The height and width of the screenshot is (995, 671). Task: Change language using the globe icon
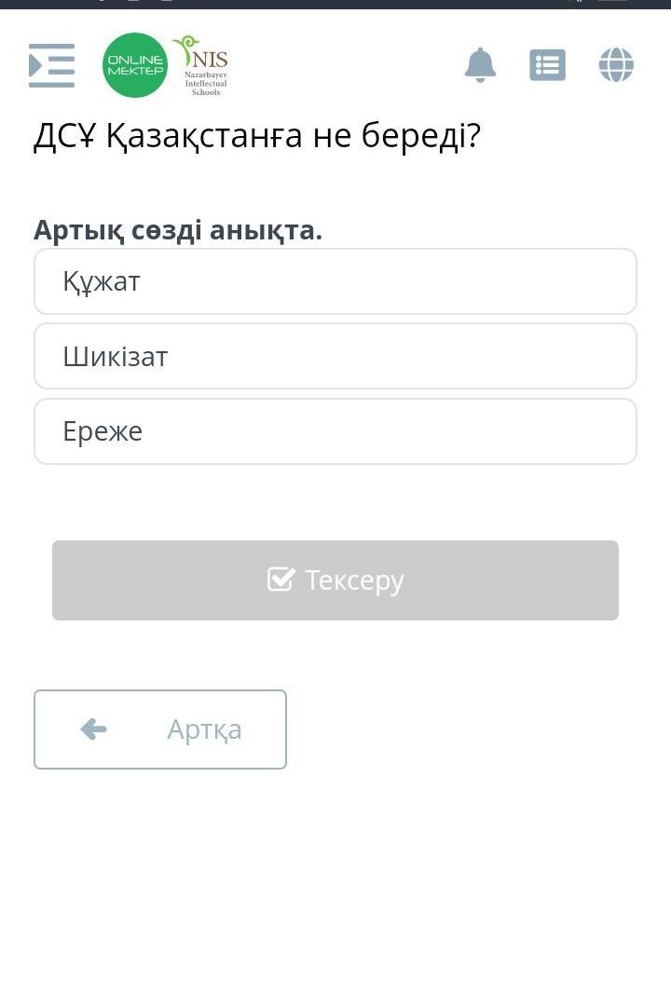point(616,65)
